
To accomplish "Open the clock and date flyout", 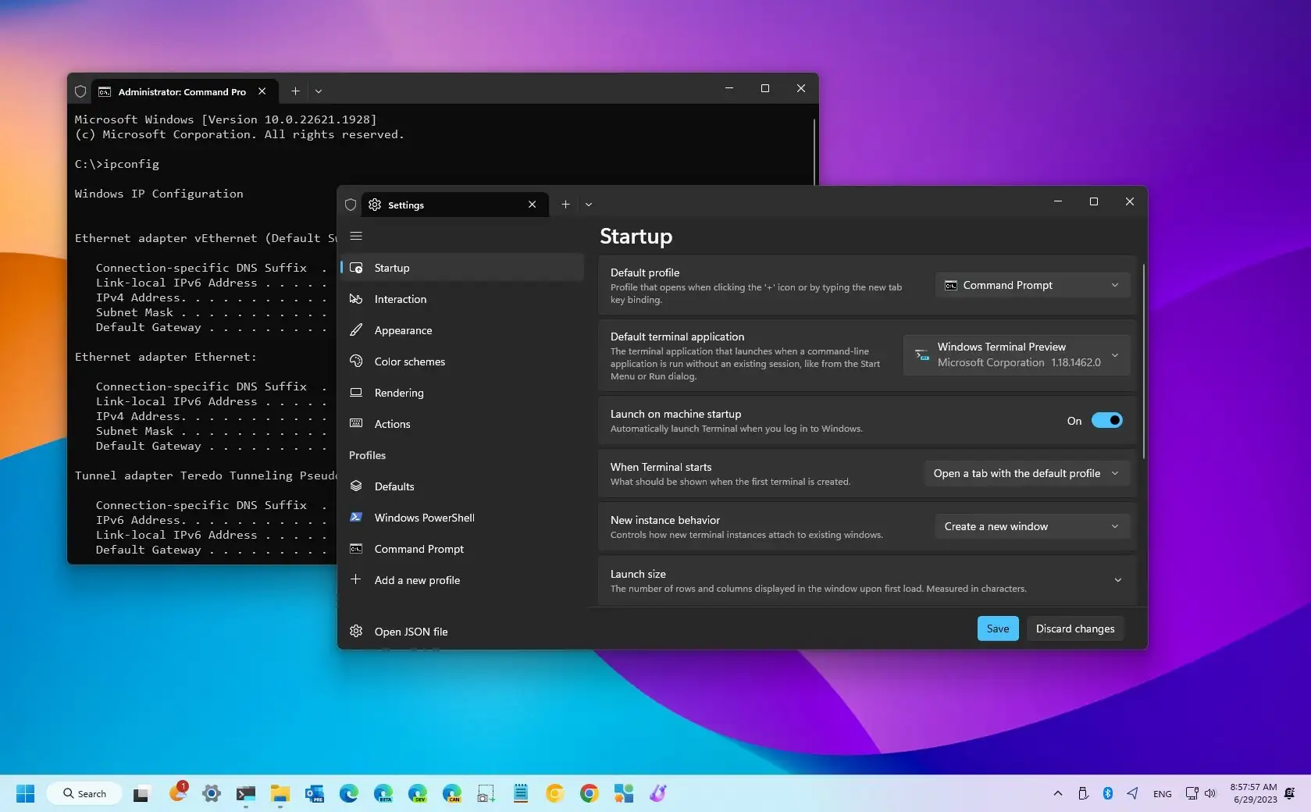I will (1253, 793).
